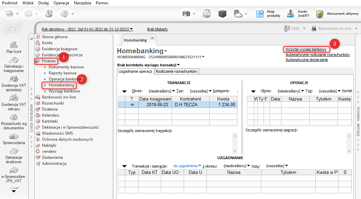
Task: Sort by the Kwota column in Transakcje
Action: 223,99
